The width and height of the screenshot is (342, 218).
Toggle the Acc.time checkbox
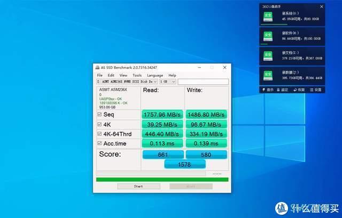click(x=99, y=143)
